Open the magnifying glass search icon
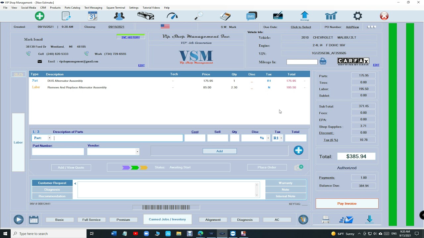This screenshot has height=238, width=424. coord(198,16)
